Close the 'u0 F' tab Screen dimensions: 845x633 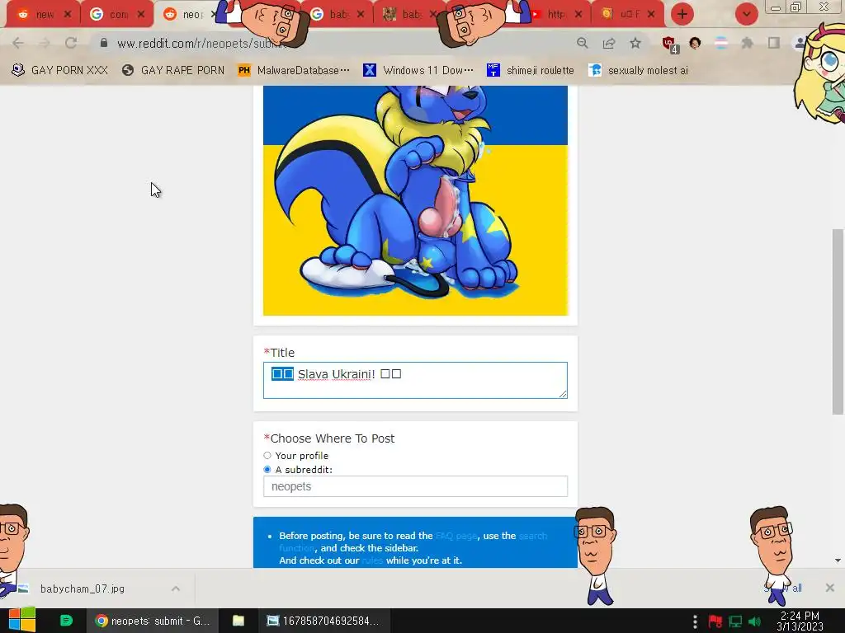[651, 15]
